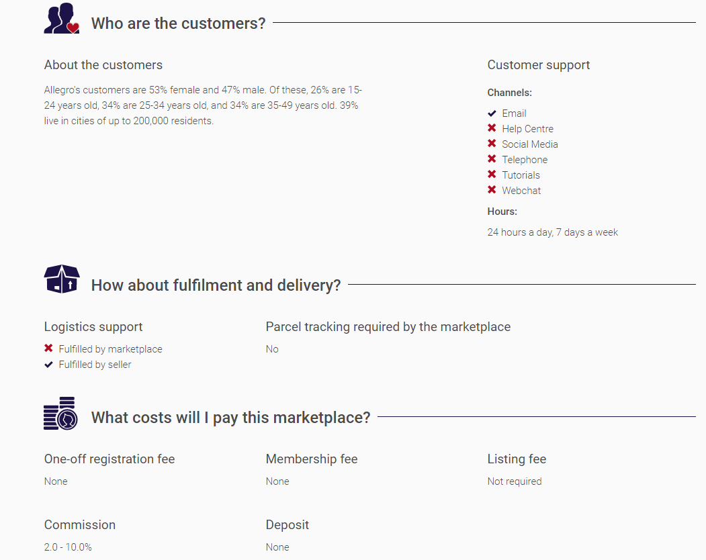706x560 pixels.
Task: Click the Commission value 2.0 - 10.0%
Action: coord(68,547)
